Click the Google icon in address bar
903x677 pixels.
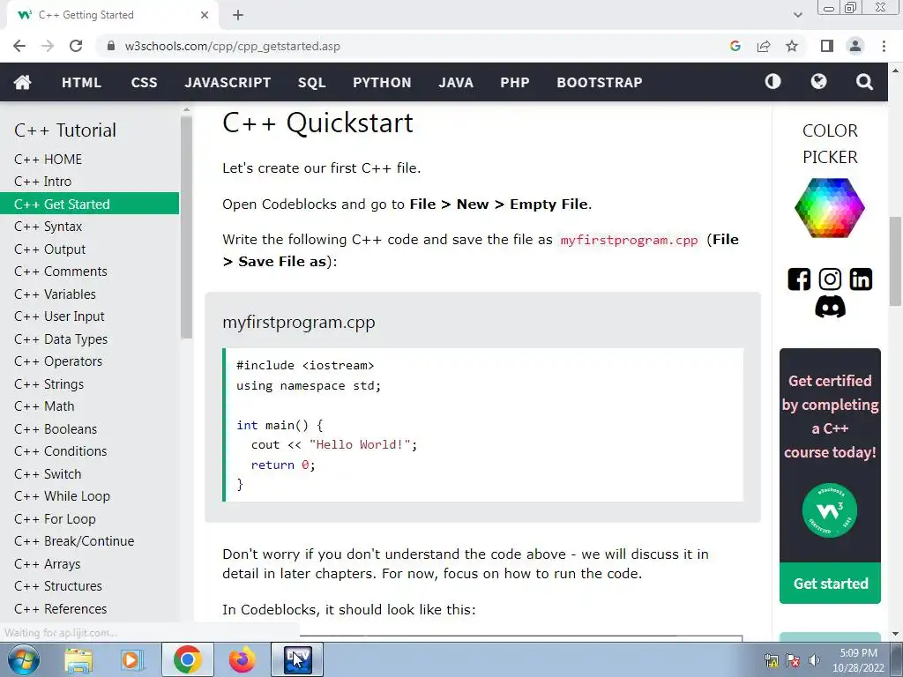(x=735, y=46)
